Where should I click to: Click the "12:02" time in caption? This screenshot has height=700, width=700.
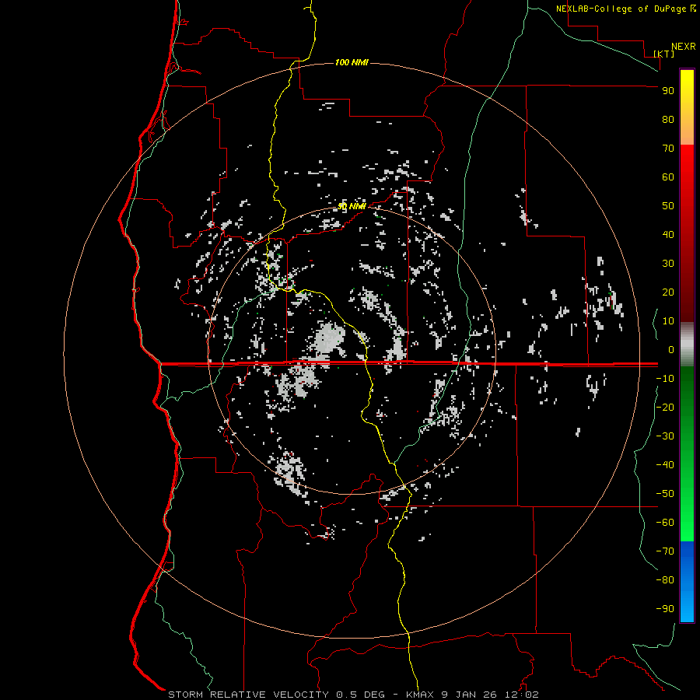[521, 695]
